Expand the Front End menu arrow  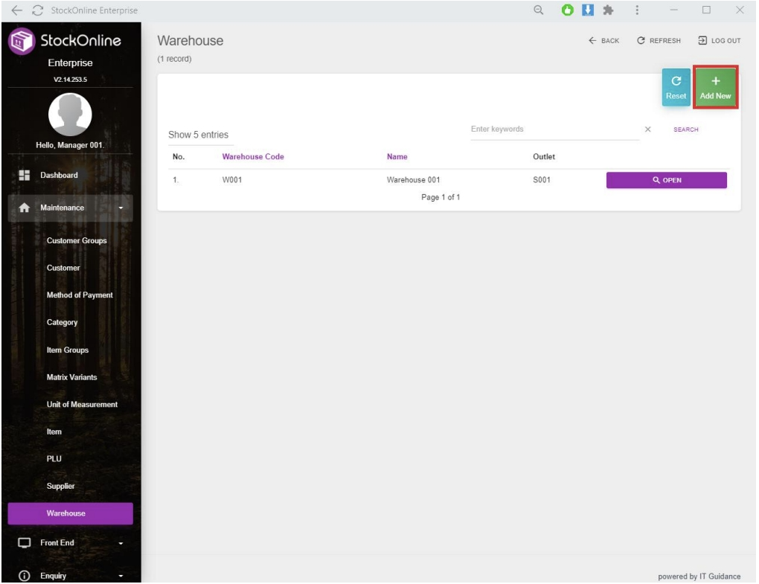121,543
